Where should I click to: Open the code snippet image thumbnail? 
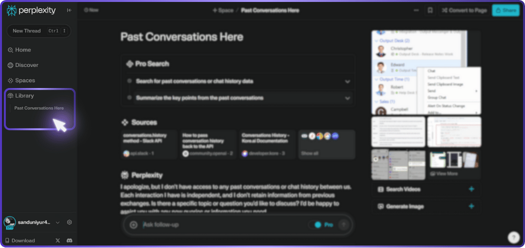(x=454, y=132)
